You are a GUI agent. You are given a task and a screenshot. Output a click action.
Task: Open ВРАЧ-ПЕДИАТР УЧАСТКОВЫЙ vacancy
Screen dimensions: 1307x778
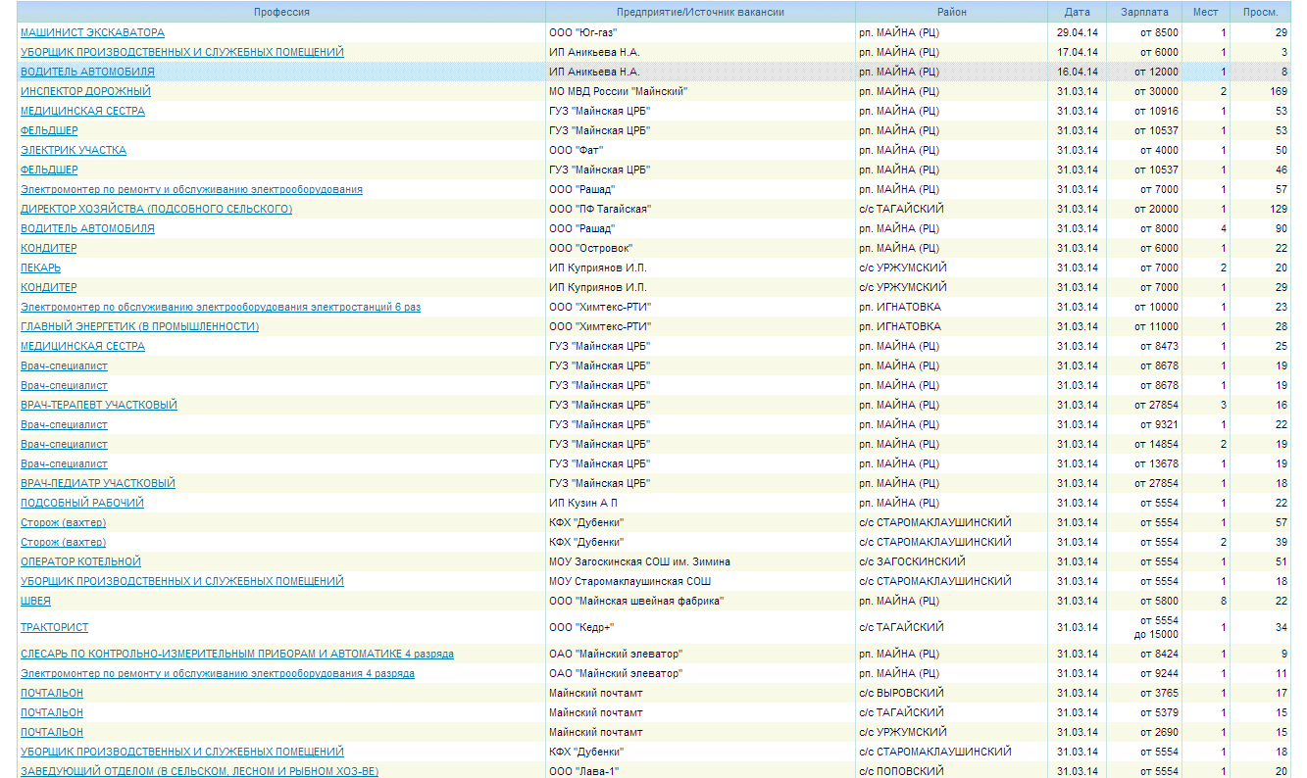[98, 483]
